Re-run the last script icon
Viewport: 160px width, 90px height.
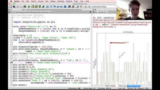[40, 7]
